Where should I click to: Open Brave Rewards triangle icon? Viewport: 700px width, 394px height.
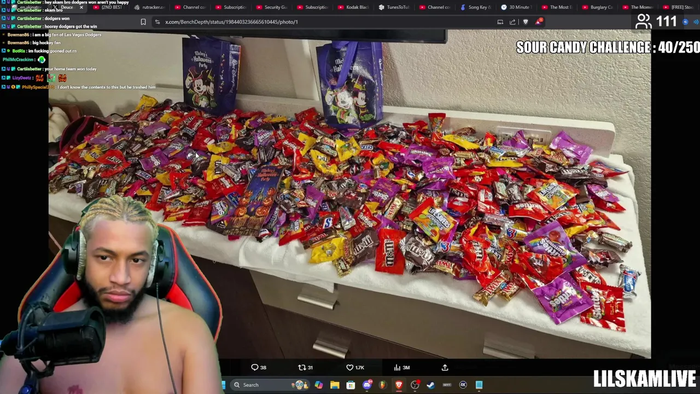click(539, 22)
